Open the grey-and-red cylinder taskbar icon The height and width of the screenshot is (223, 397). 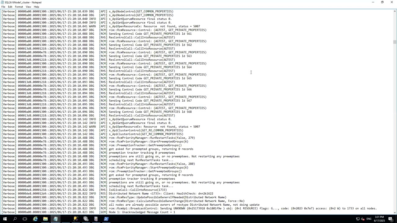96,219
